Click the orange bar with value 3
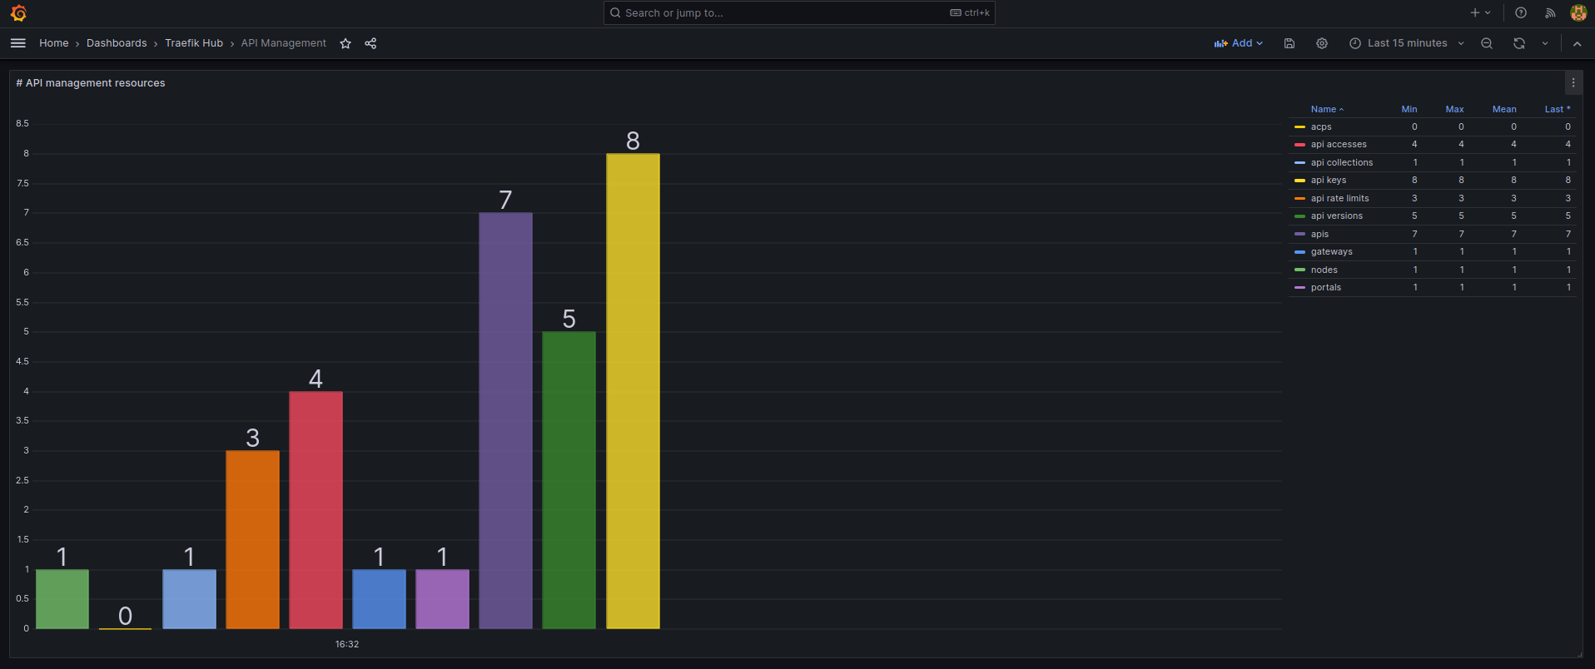 pos(252,540)
